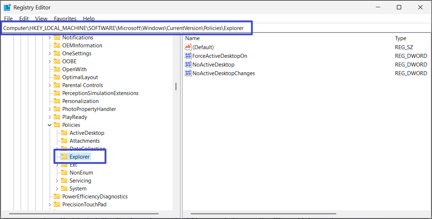Open the Help menu
This screenshot has width=432, height=219.
(x=89, y=19)
